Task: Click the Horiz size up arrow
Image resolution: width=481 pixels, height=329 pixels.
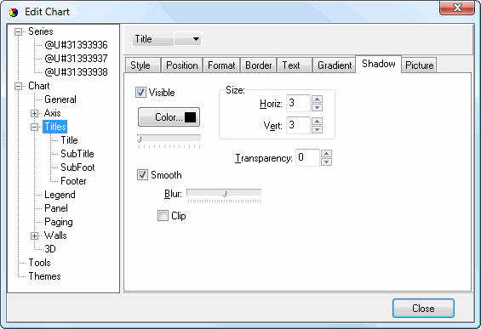Action: 317,99
